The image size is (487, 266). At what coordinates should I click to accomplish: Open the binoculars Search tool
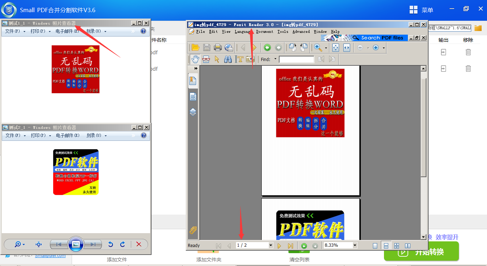tap(228, 59)
